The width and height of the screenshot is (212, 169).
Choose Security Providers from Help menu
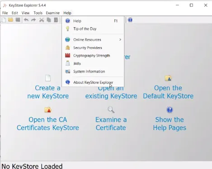tap(93, 48)
